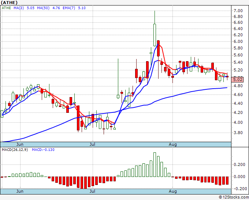This screenshot has height=200, width=249.
Task: Click the 4.60 price axis label
Action: 238,95
